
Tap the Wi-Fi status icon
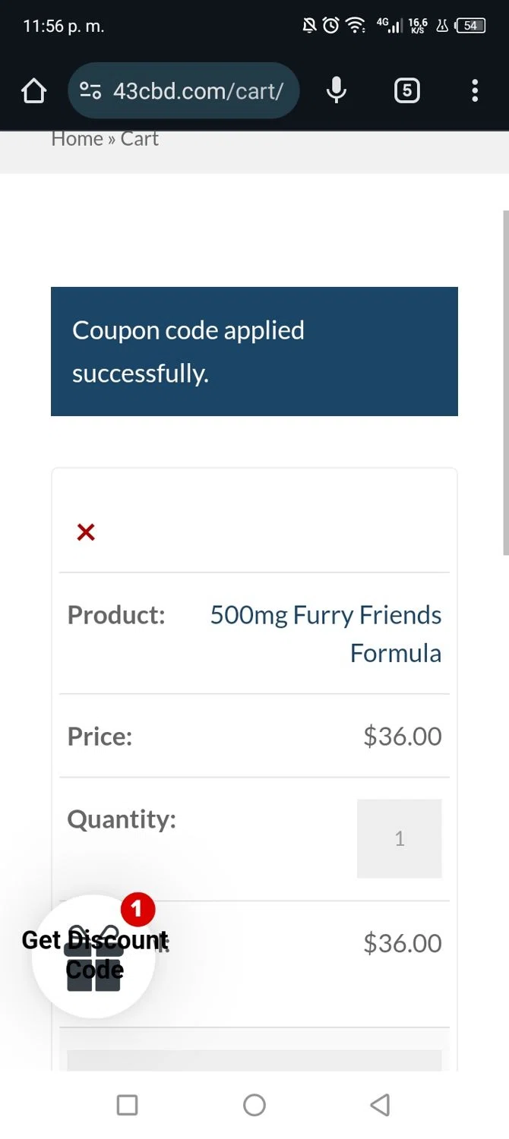[x=355, y=26]
